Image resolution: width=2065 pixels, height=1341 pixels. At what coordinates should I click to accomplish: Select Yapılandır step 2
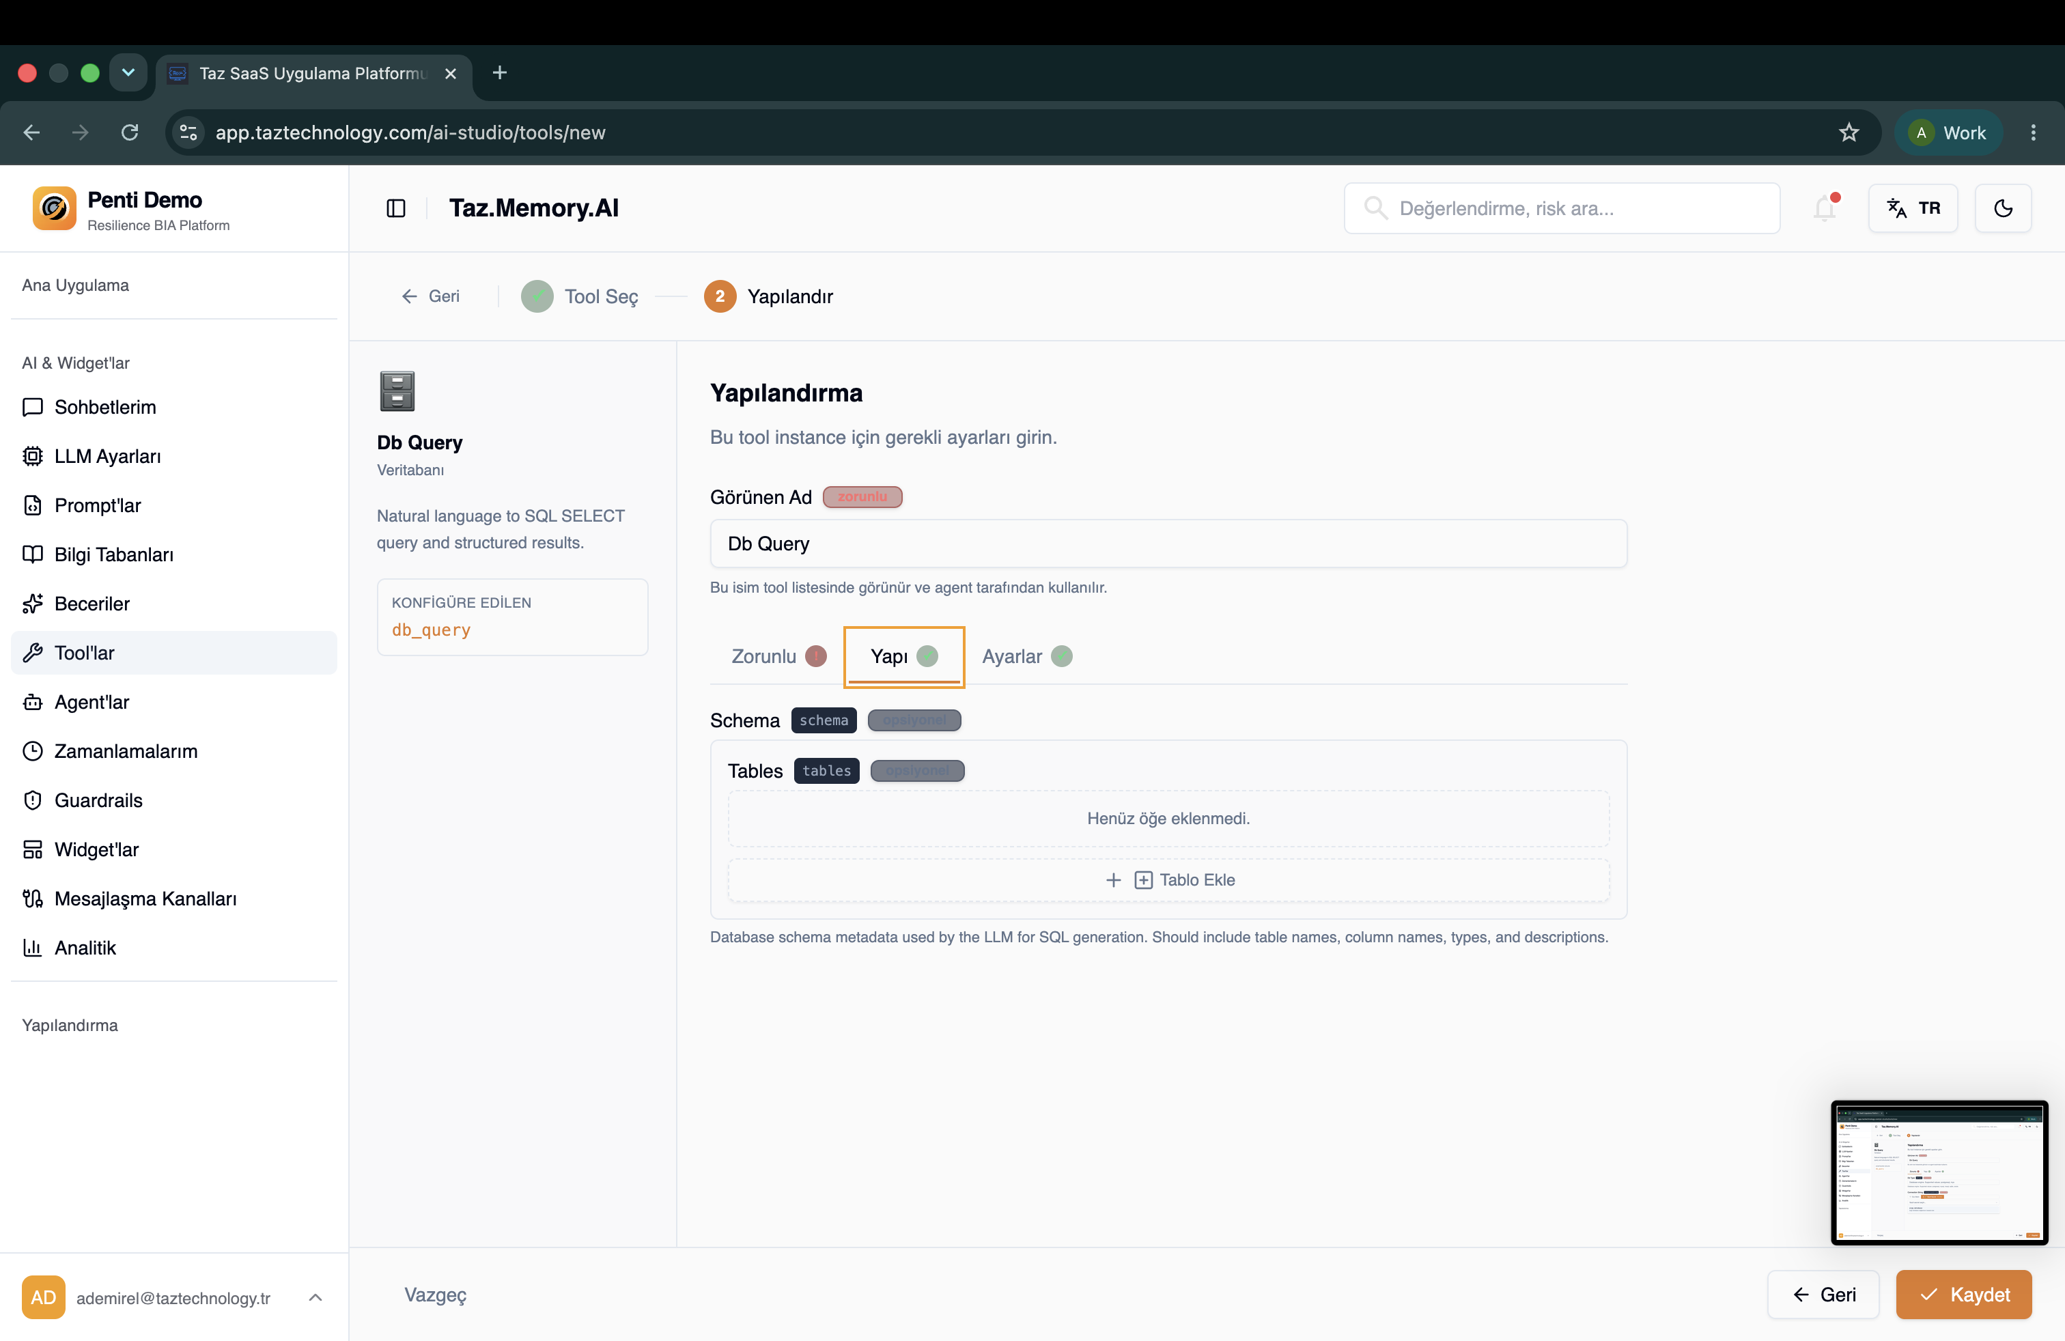[x=769, y=296]
